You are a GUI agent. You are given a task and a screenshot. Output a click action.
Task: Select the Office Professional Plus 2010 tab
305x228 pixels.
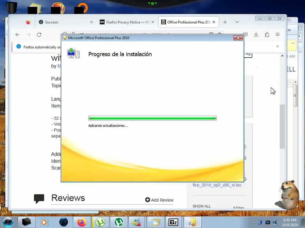click(x=189, y=22)
